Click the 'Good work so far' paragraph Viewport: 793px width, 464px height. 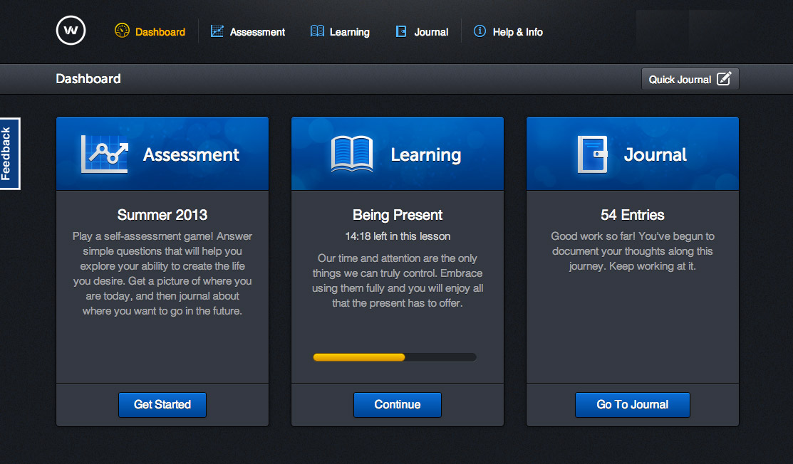633,251
